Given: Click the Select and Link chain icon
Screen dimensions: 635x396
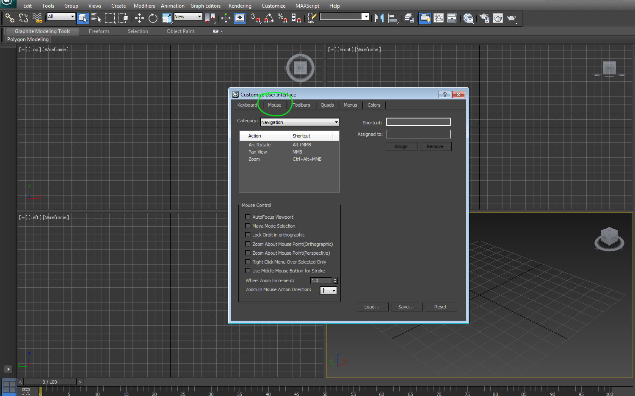Looking at the screenshot, I should tap(10, 18).
